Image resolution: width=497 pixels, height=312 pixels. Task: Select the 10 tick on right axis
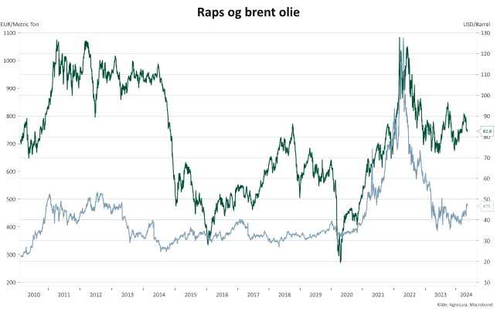(x=485, y=283)
